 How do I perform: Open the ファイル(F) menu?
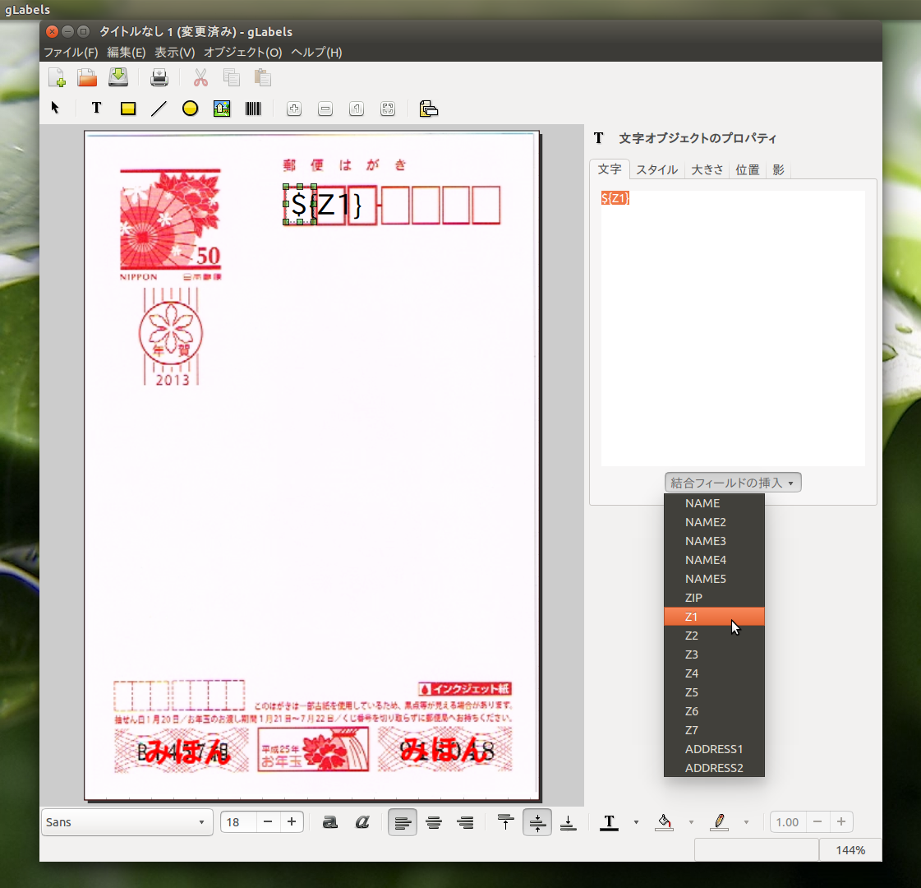click(71, 53)
